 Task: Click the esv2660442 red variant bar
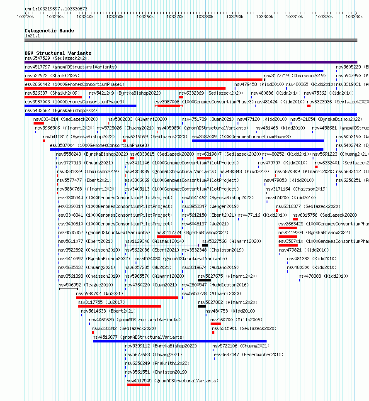point(125,88)
